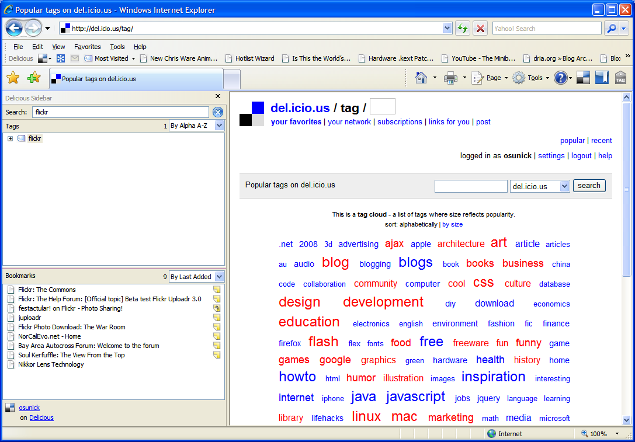Open the your favorites link
The height and width of the screenshot is (442, 635).
296,122
